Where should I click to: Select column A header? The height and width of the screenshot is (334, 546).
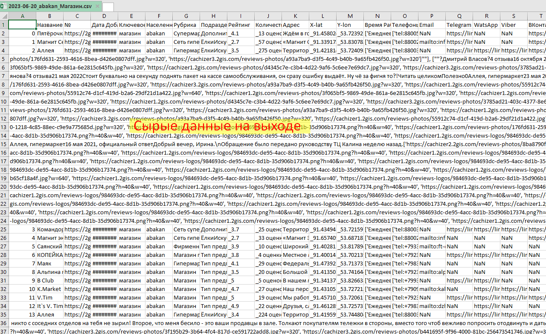point(22,16)
